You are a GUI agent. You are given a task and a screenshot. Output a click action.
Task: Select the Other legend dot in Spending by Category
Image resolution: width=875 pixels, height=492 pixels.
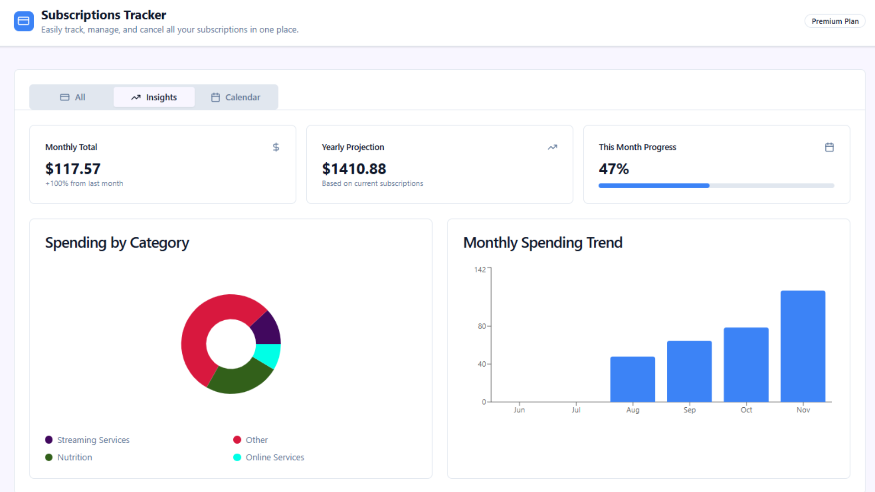(237, 440)
